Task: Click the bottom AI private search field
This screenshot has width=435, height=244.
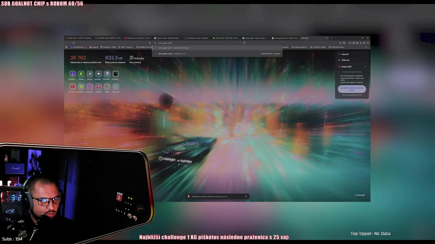Action: pos(217,197)
